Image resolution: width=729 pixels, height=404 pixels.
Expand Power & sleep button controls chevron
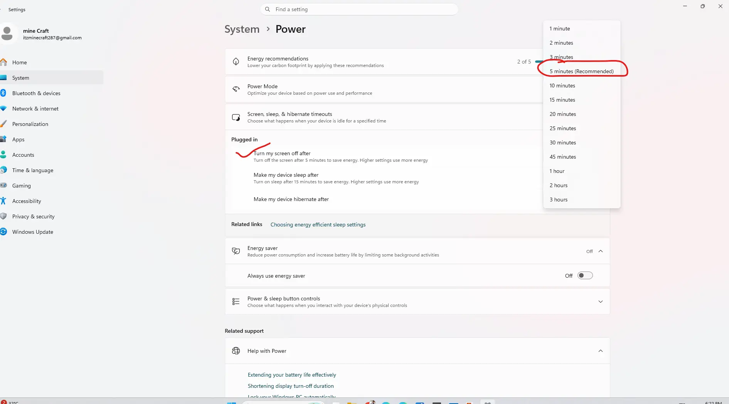click(x=600, y=302)
